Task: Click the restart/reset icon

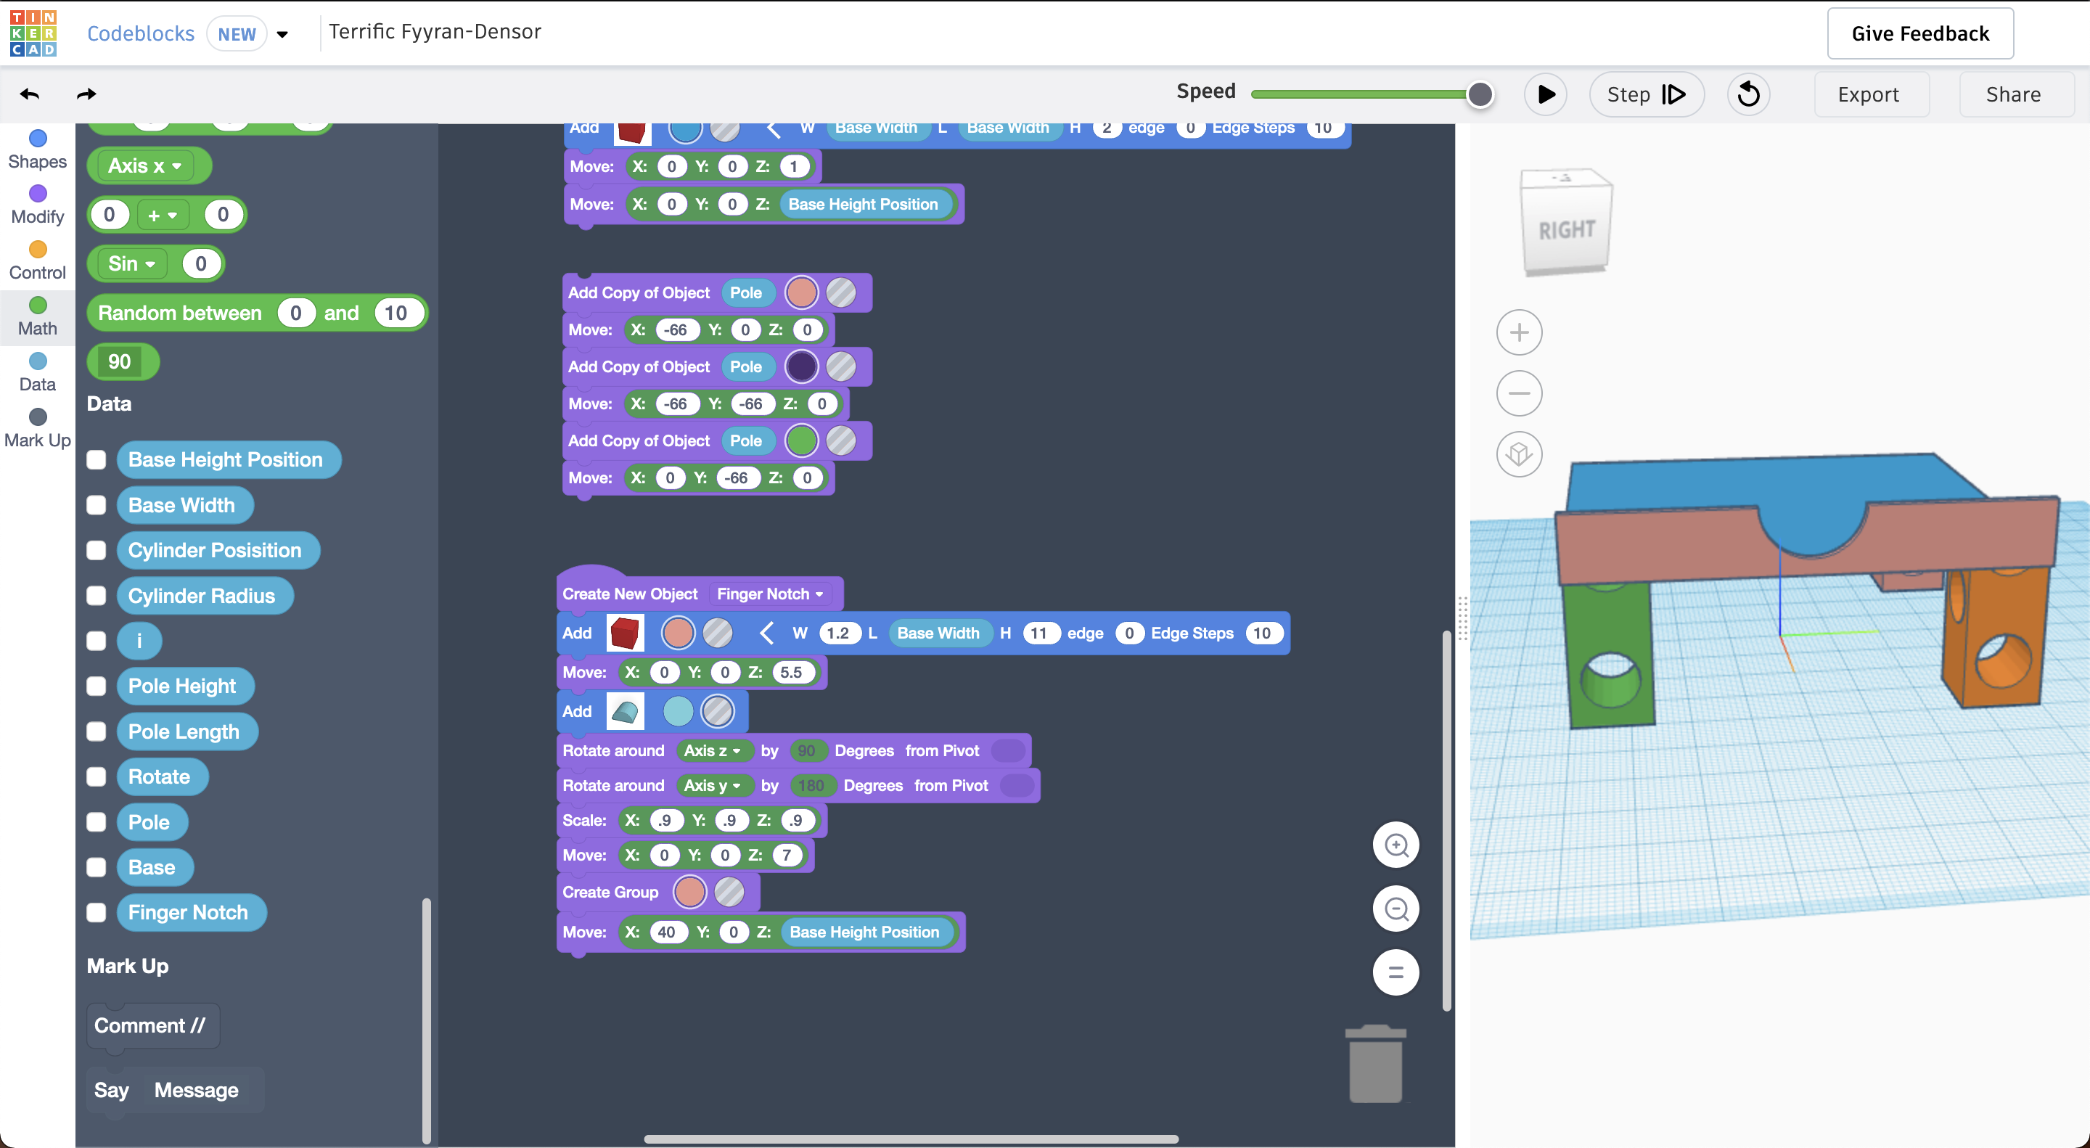Action: coord(1748,94)
